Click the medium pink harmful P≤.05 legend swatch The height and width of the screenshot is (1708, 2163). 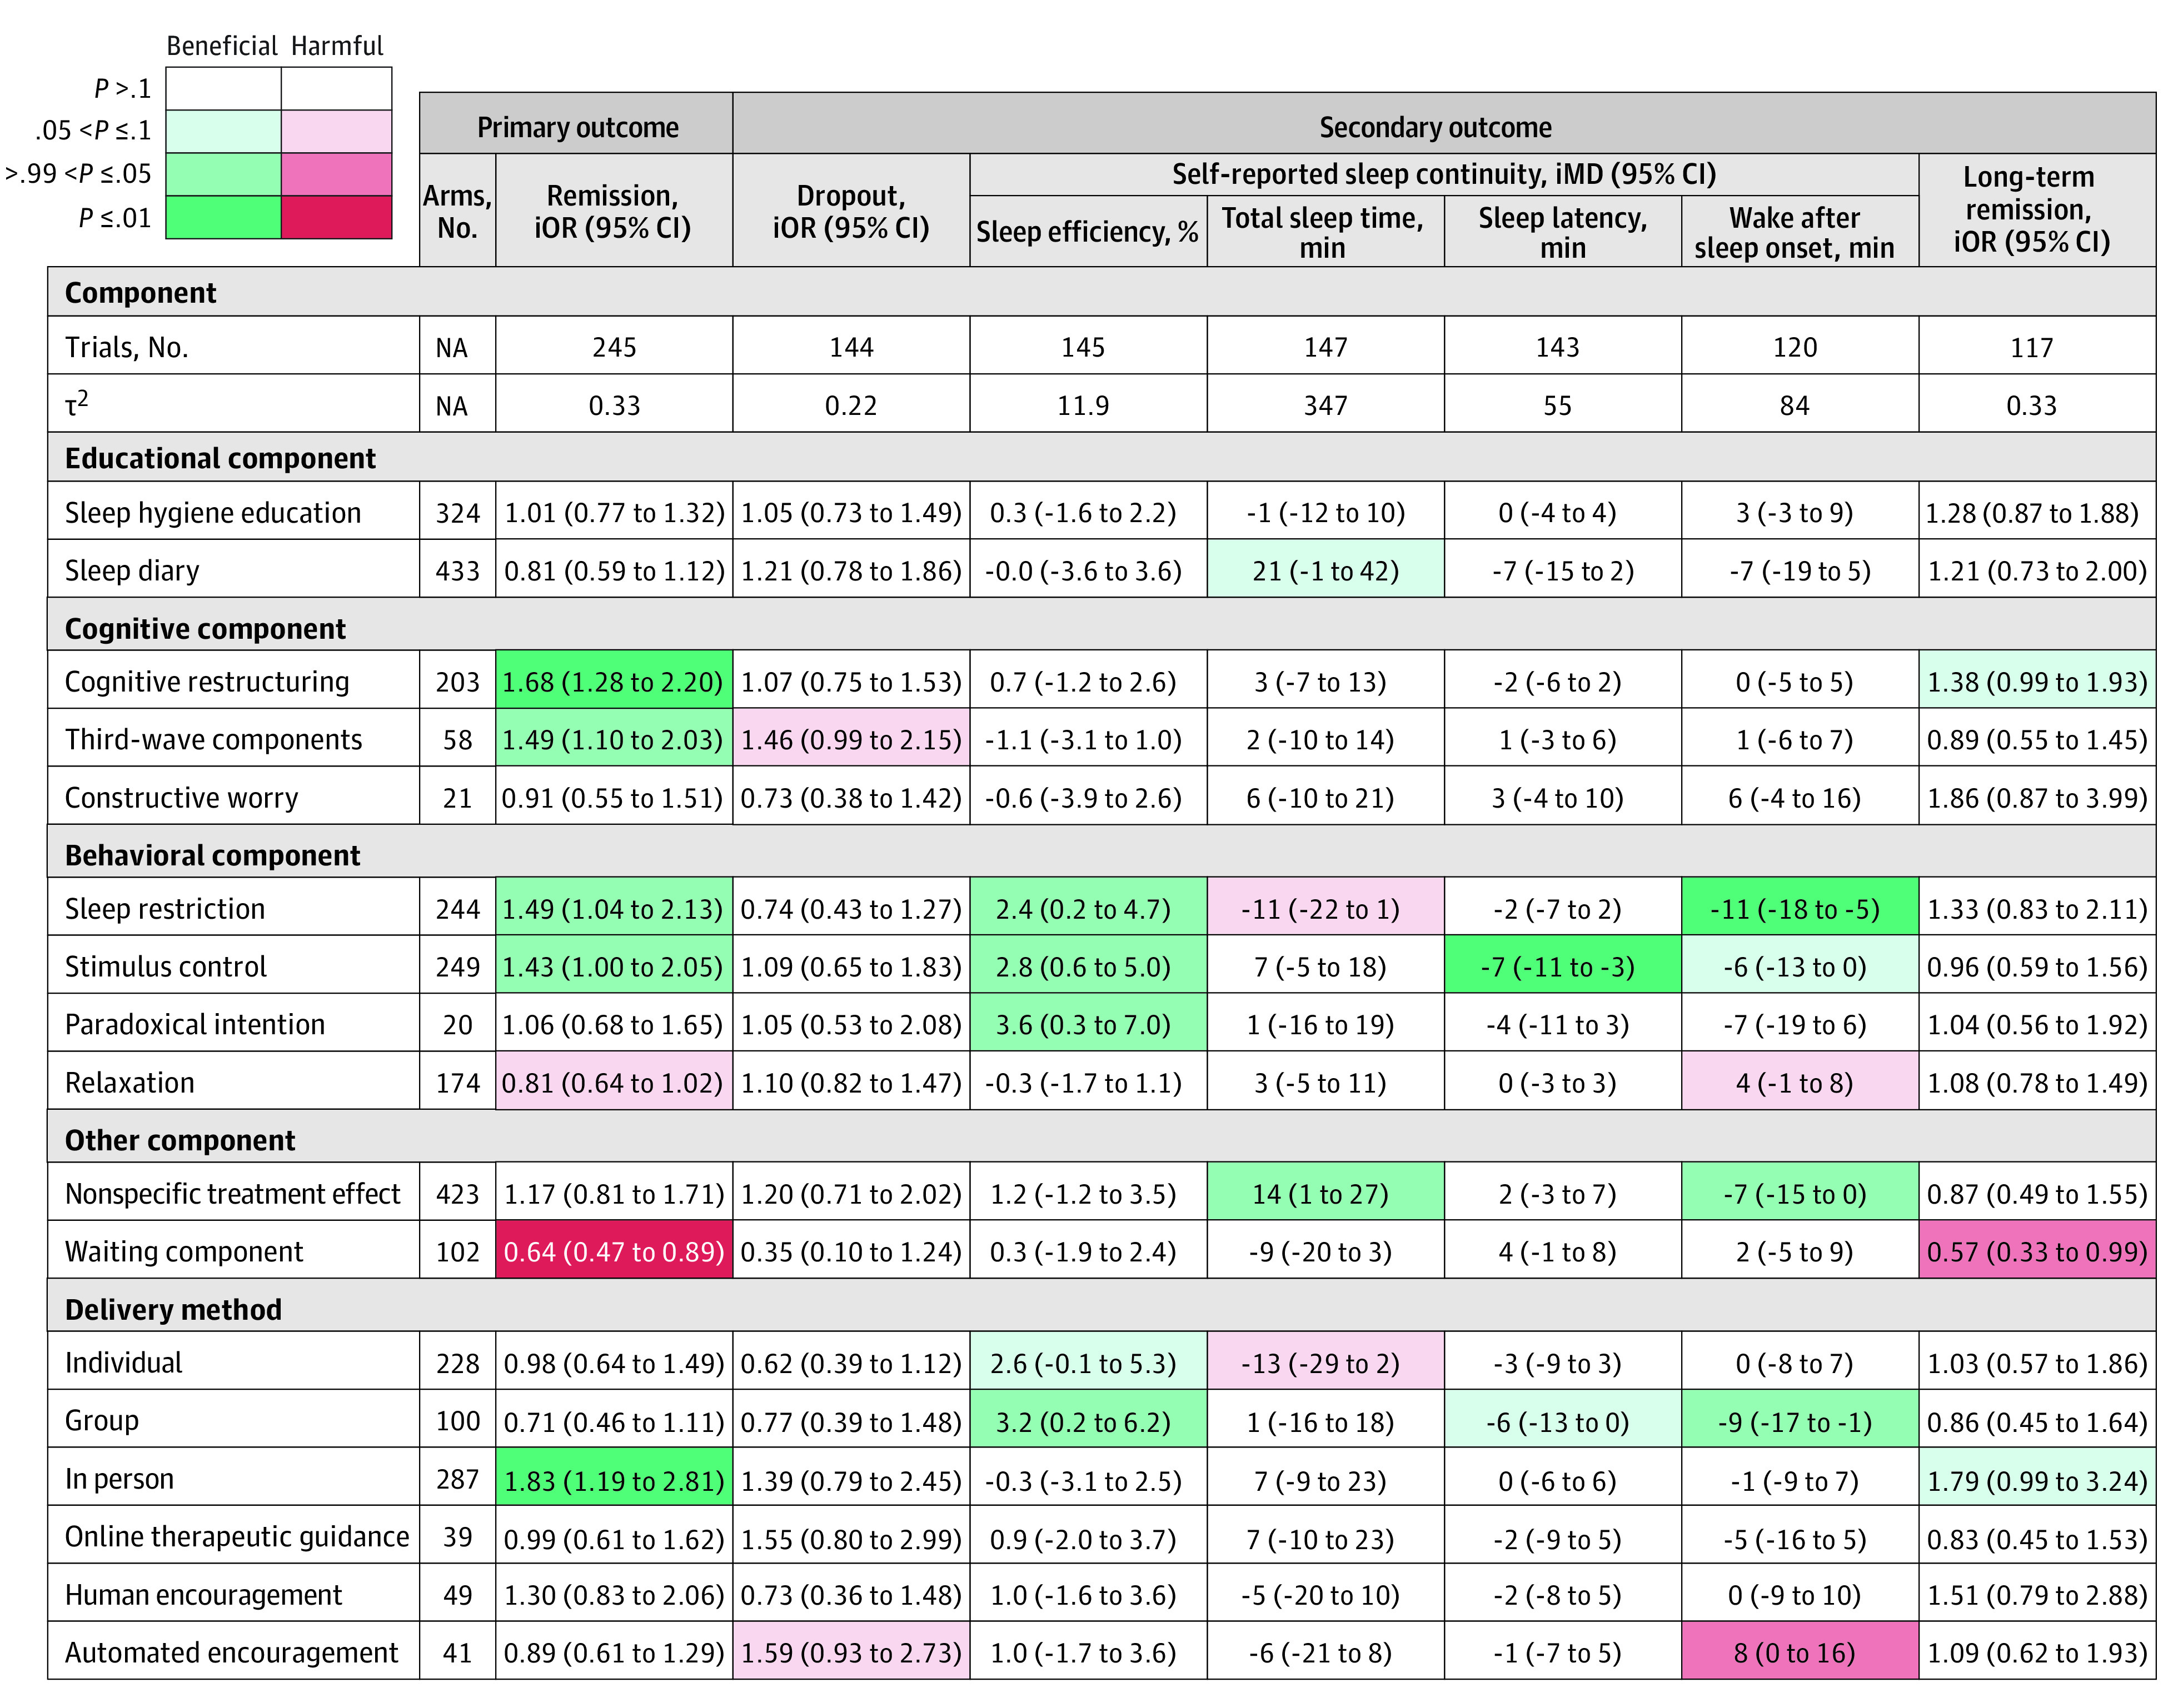pyautogui.click(x=337, y=174)
